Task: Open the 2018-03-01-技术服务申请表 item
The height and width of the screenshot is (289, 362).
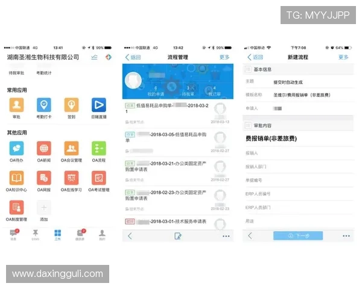Action: pos(177,222)
